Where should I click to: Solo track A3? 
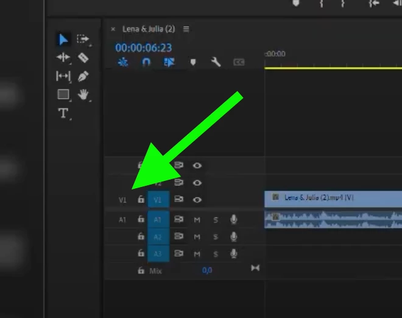click(216, 254)
